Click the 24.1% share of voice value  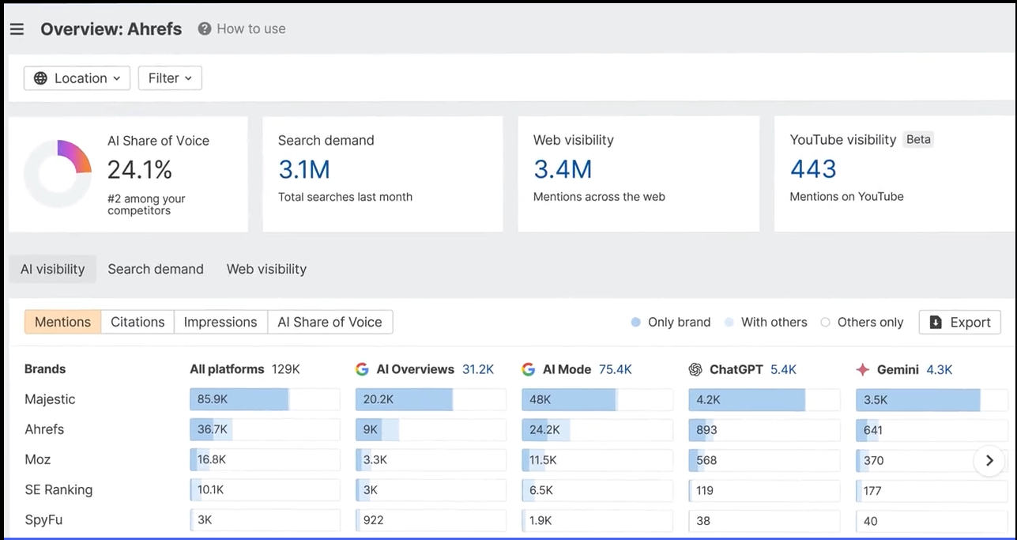(140, 169)
